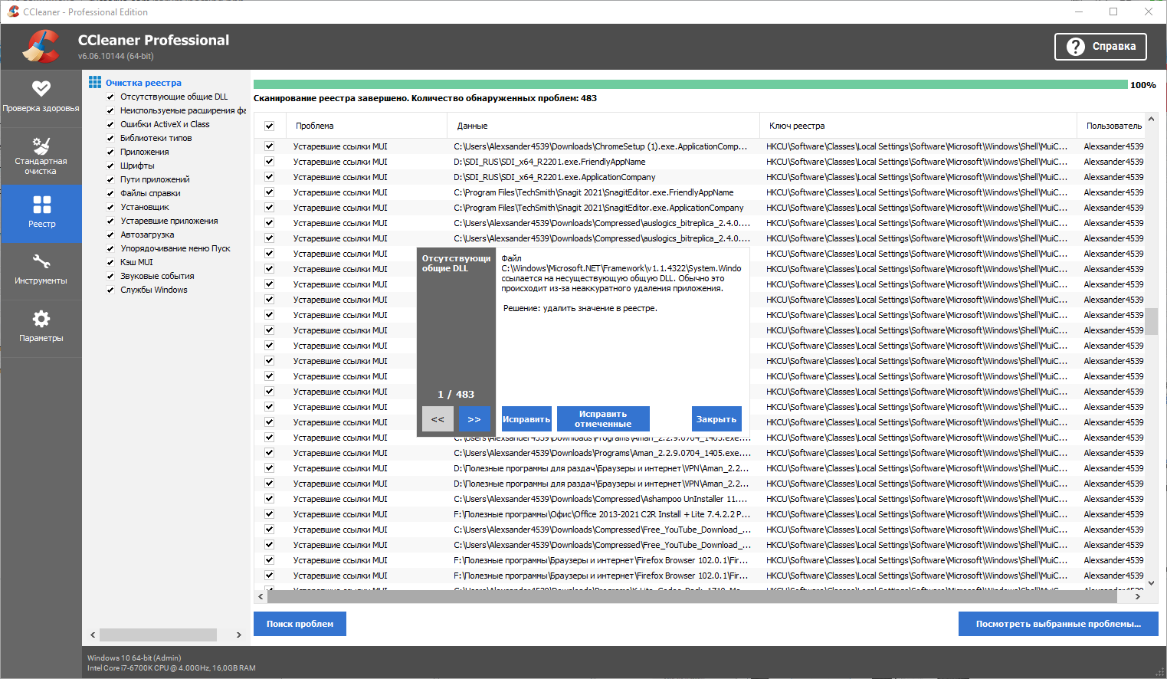Toggle 'Устаревшие приложения' checkbox
The image size is (1167, 679).
(110, 221)
